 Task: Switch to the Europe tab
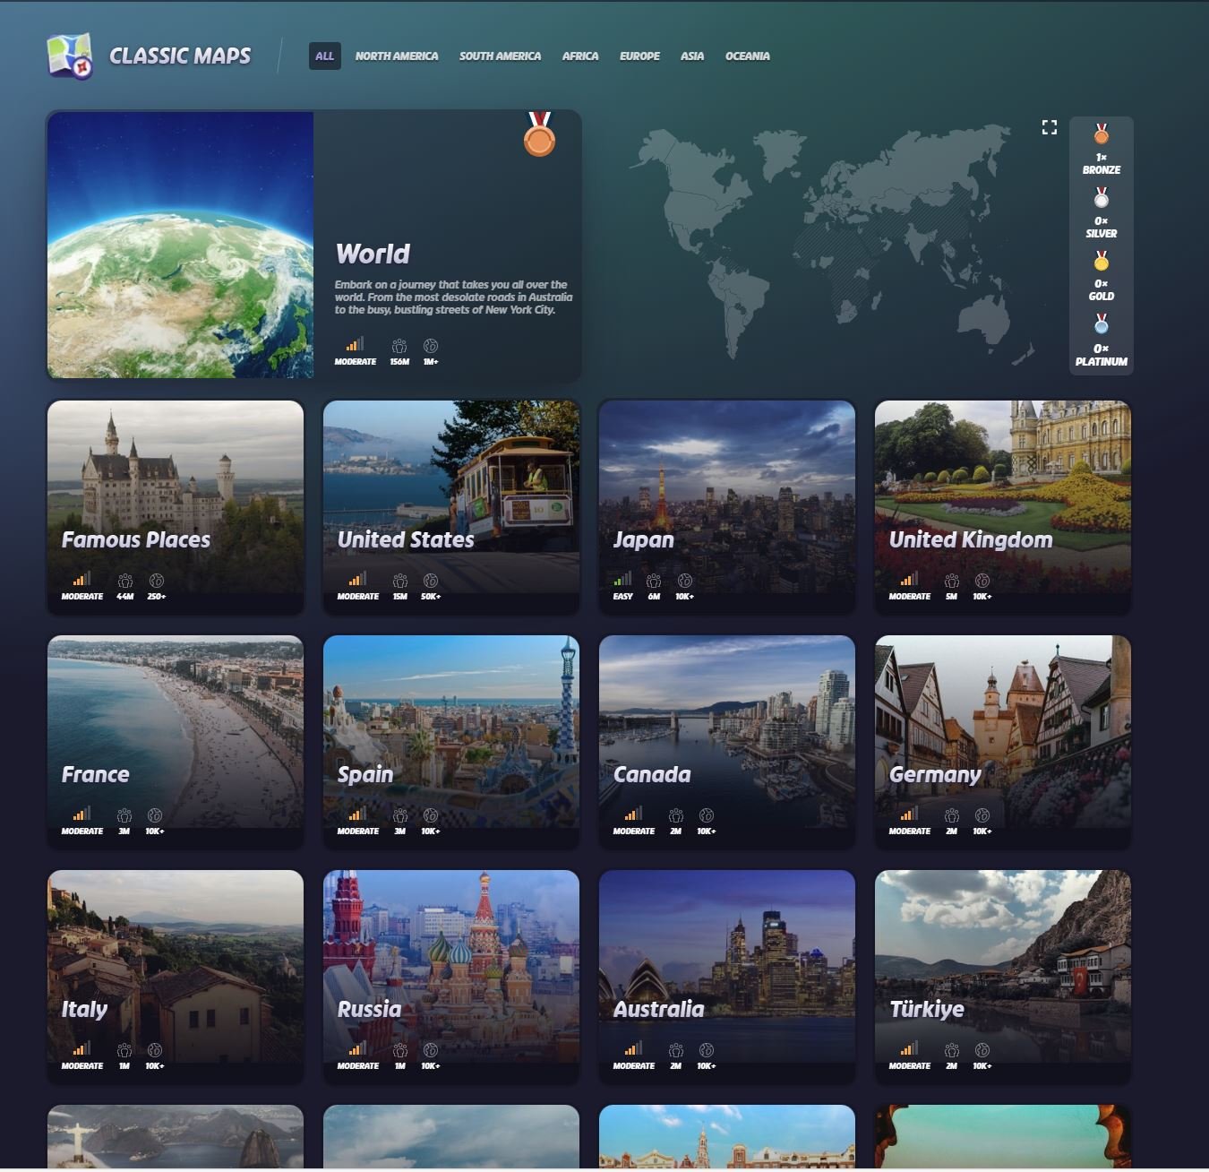coord(639,56)
